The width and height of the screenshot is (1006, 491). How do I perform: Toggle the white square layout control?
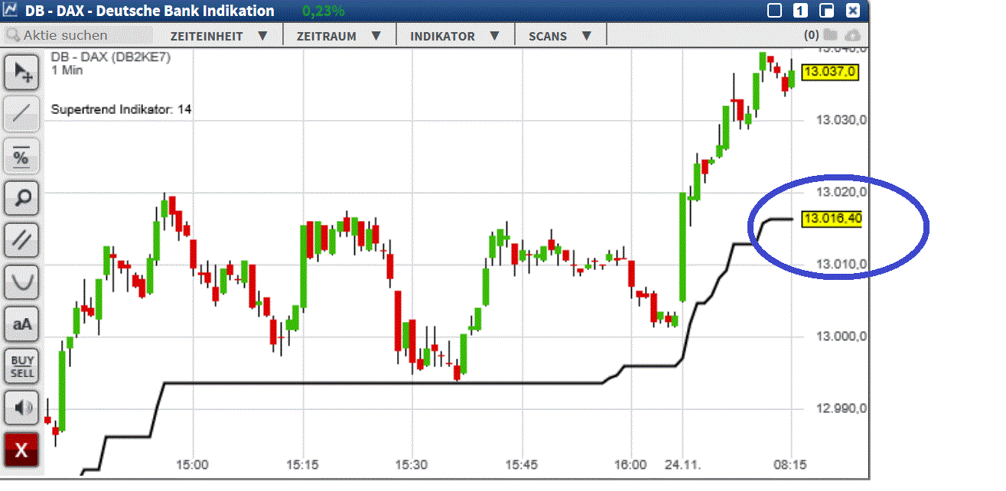774,11
